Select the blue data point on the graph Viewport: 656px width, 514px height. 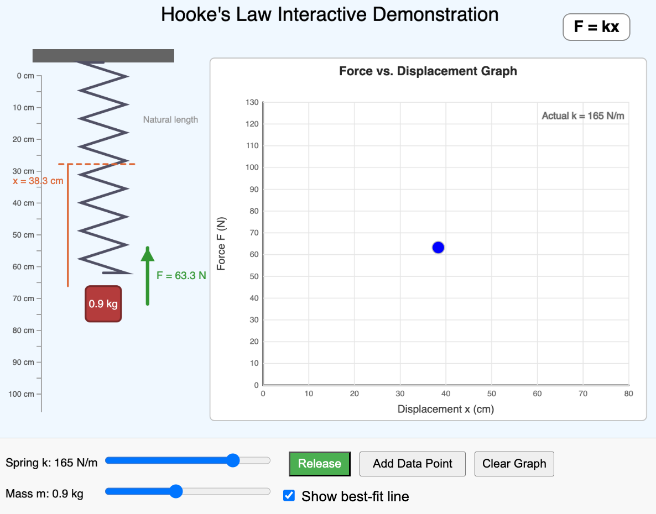[x=438, y=247]
